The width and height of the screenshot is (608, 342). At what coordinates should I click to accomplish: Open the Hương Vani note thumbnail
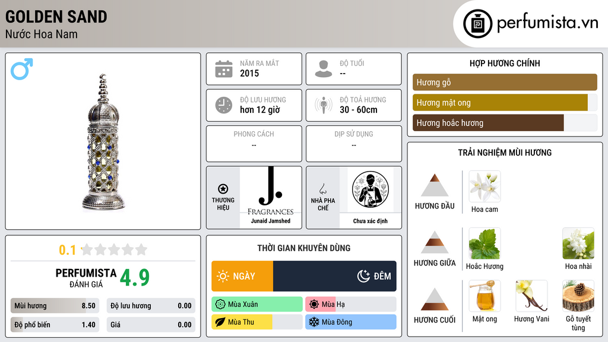pyautogui.click(x=531, y=296)
